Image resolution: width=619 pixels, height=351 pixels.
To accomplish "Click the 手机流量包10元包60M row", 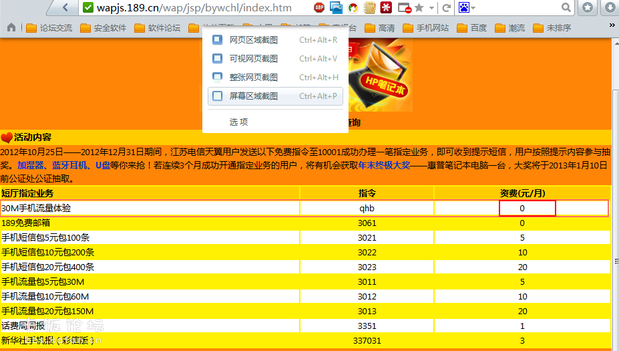I will pyautogui.click(x=45, y=296).
